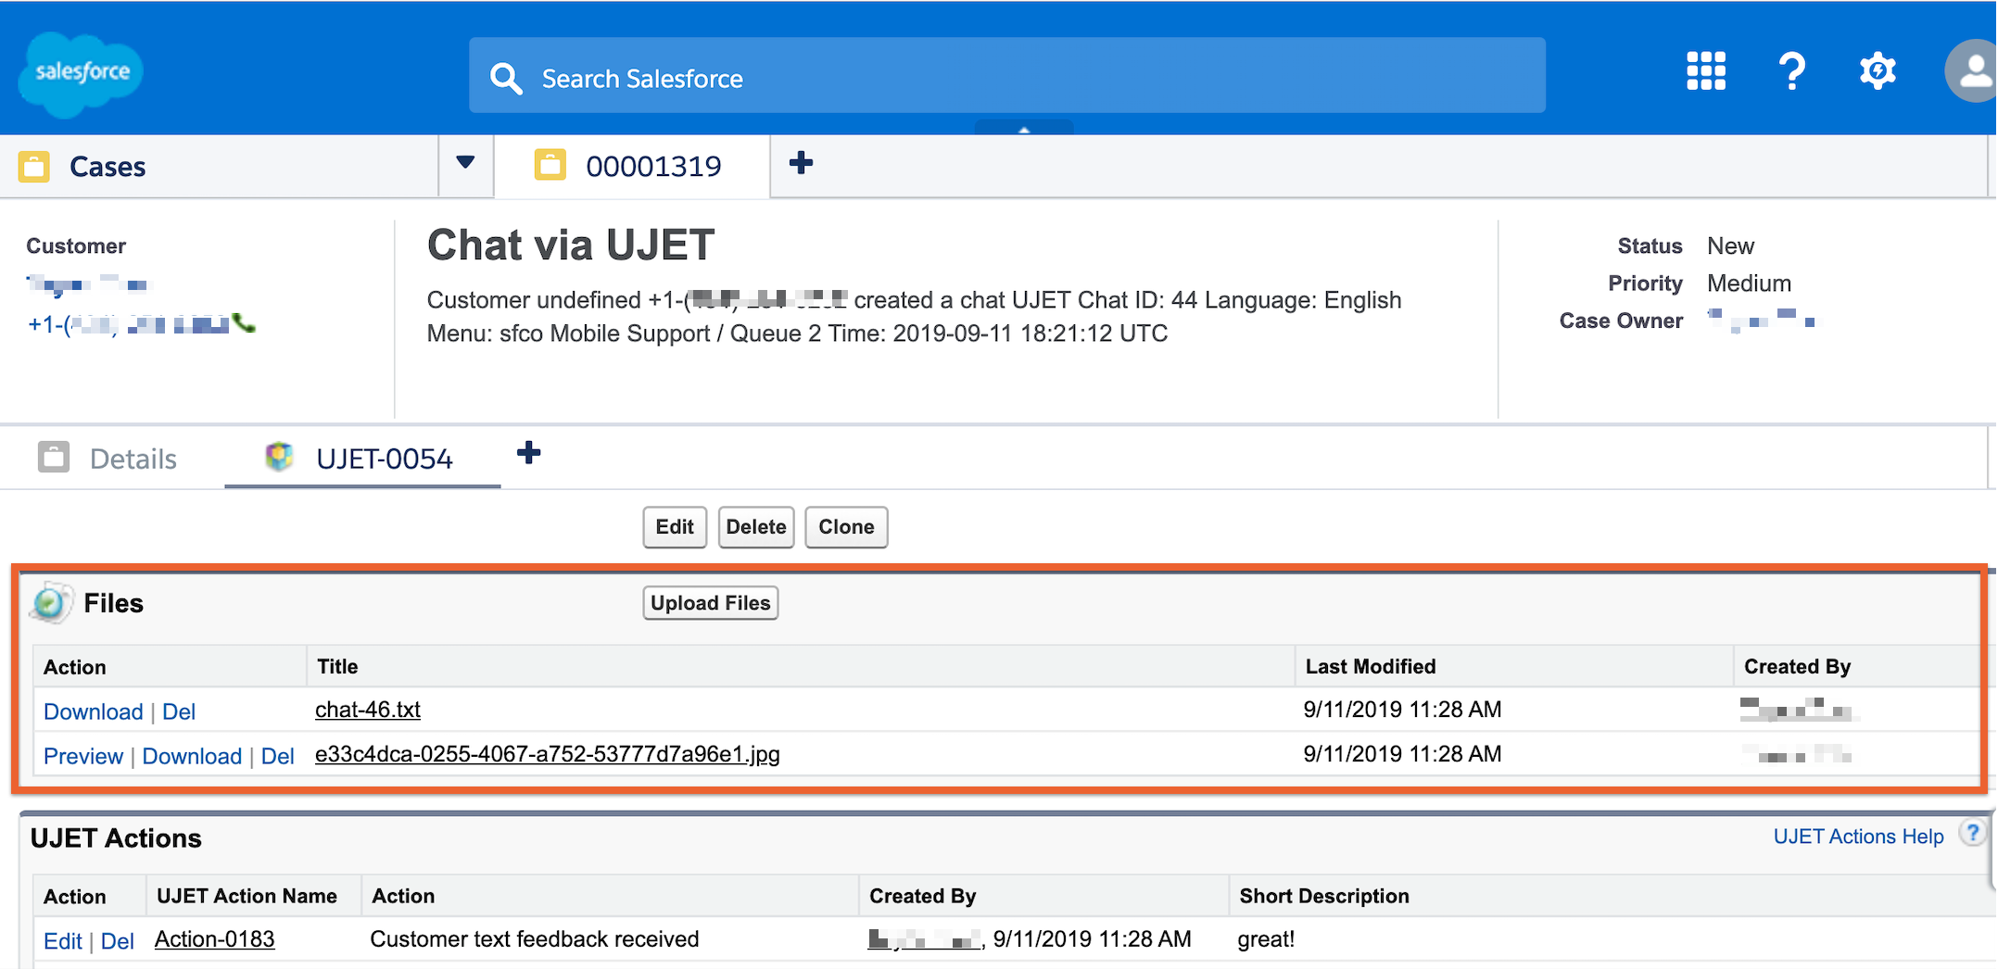1998x969 pixels.
Task: Download the chat-46.txt file
Action: [93, 711]
